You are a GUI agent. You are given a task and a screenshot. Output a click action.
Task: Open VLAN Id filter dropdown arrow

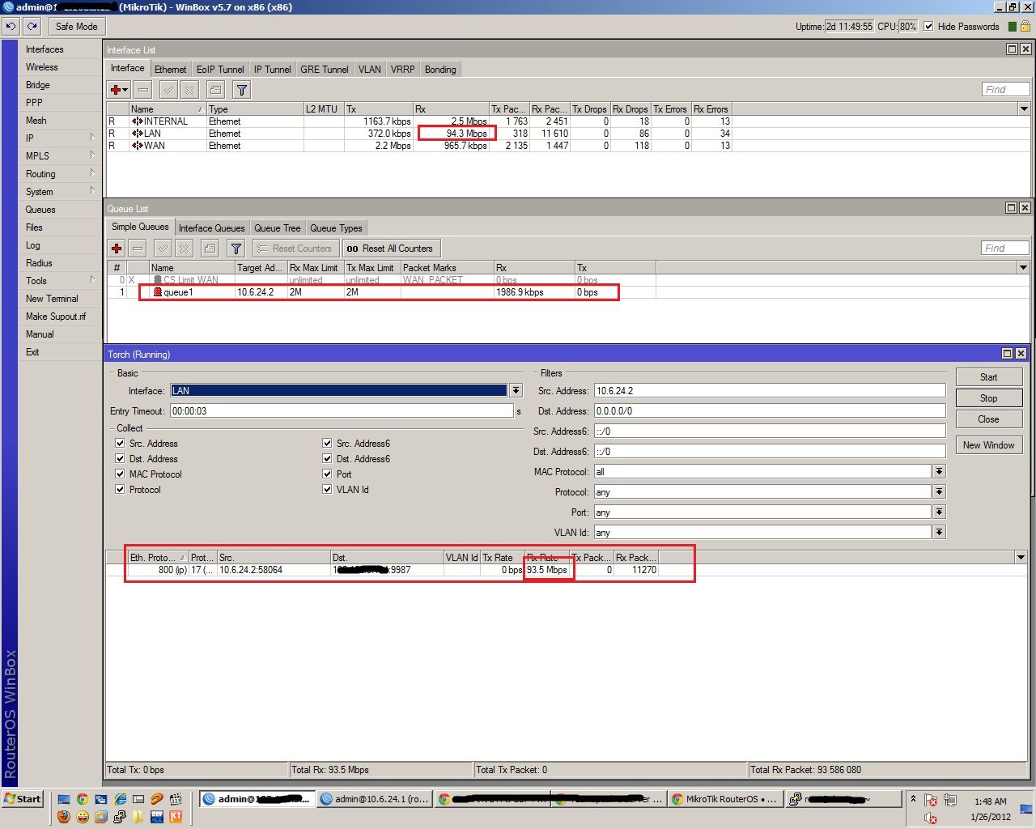click(939, 533)
